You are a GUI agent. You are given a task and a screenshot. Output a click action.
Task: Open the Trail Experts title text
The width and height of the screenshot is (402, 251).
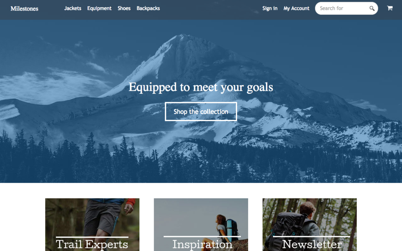(92, 244)
